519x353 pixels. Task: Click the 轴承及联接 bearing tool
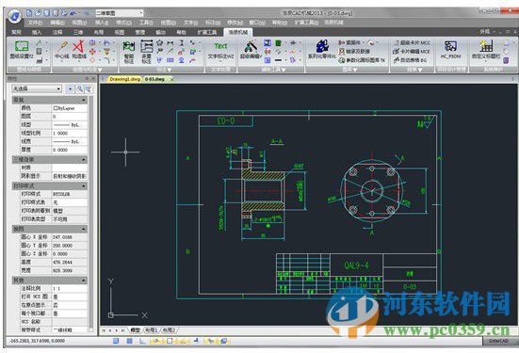(354, 52)
